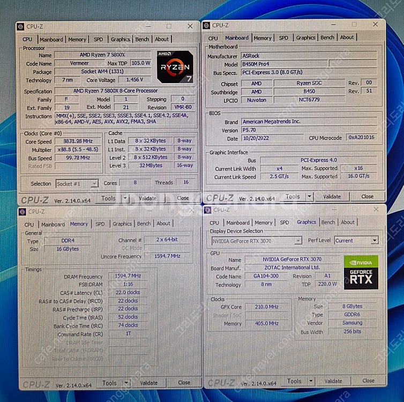Open the Bench tab in the Memory window
Screen dimensions: 404x402
click(144, 224)
